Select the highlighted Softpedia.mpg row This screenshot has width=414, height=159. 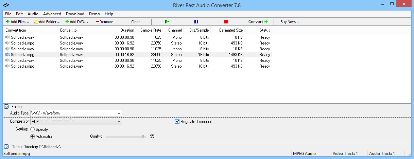point(137,55)
